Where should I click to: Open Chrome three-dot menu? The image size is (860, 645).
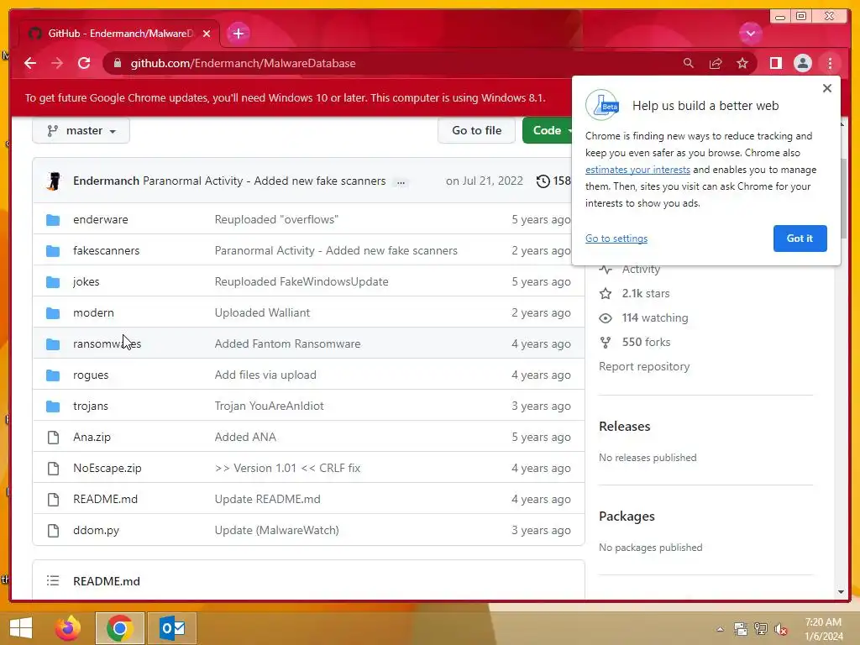[830, 63]
